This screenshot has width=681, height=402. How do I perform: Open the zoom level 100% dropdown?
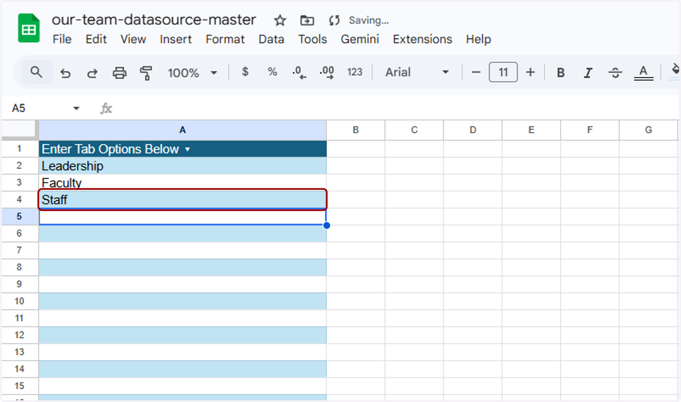(x=192, y=73)
